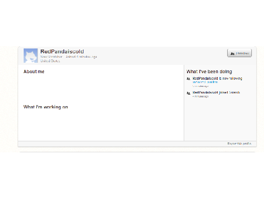Screen dimensions: 264x198
Task: Click the 'Joined 4 minutes ago' text
Action: 81,57
